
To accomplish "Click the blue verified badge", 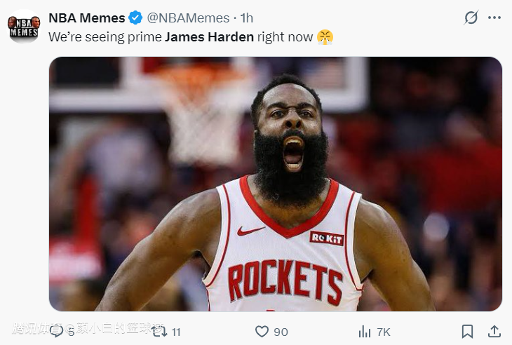I will click(136, 18).
